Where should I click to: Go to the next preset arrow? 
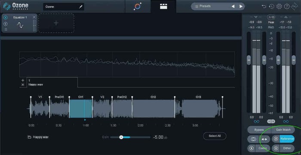pos(241,6)
